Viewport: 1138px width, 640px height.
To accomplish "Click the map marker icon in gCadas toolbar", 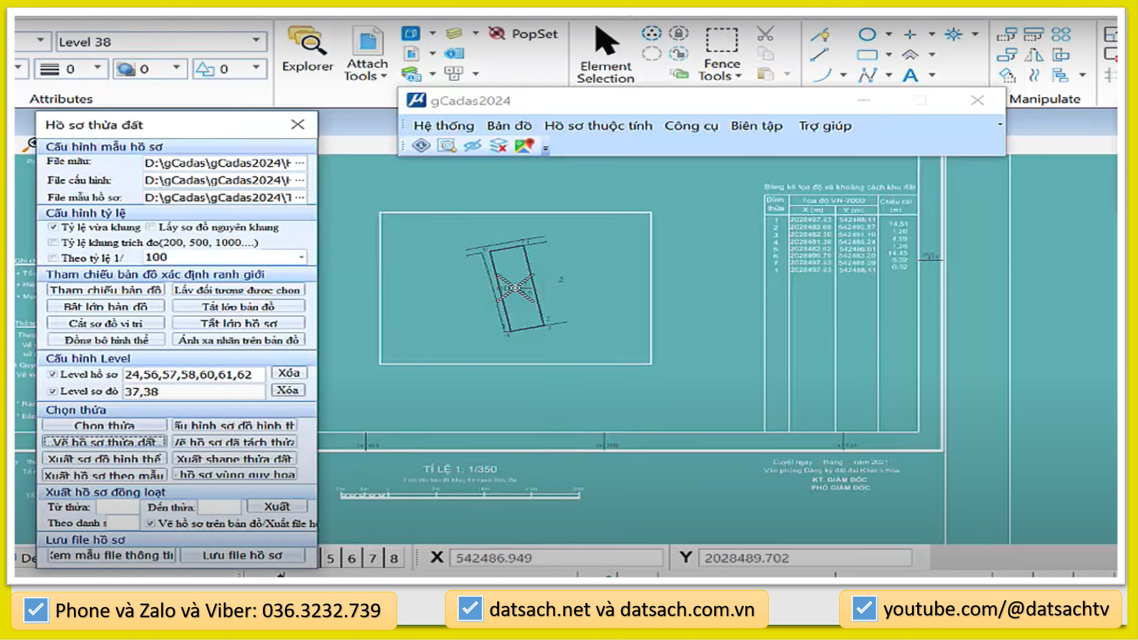I will pos(524,146).
